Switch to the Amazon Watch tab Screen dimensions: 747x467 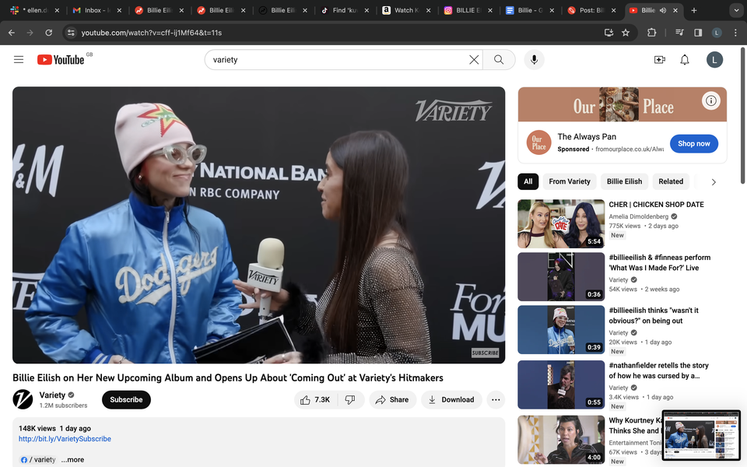click(406, 10)
